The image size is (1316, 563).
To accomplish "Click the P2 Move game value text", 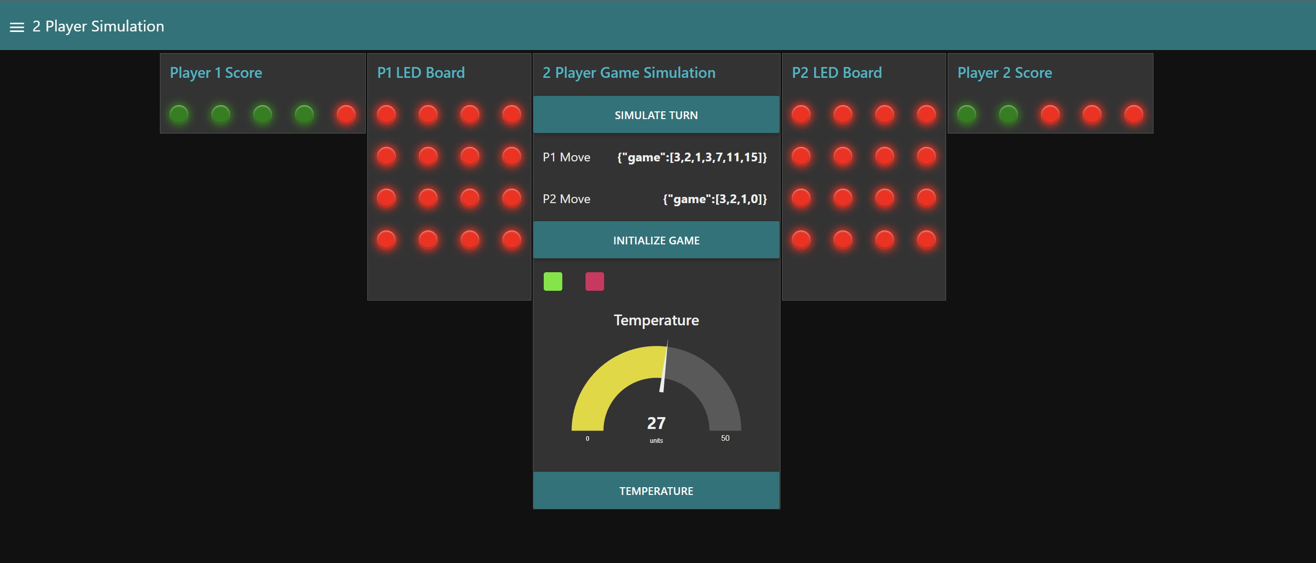I will (714, 199).
